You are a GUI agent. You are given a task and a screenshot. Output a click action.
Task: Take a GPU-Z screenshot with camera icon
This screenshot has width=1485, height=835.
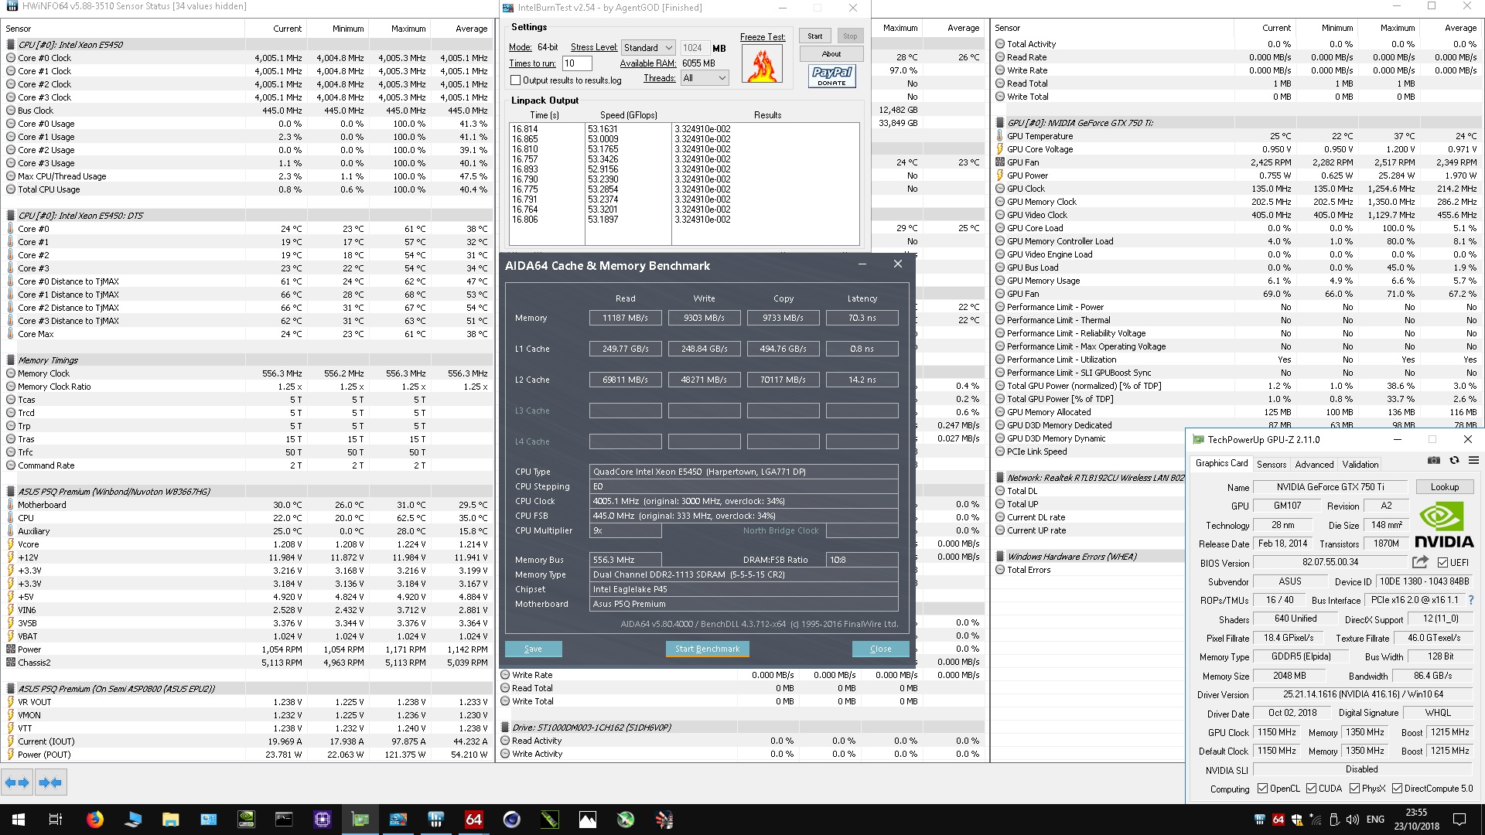point(1433,461)
